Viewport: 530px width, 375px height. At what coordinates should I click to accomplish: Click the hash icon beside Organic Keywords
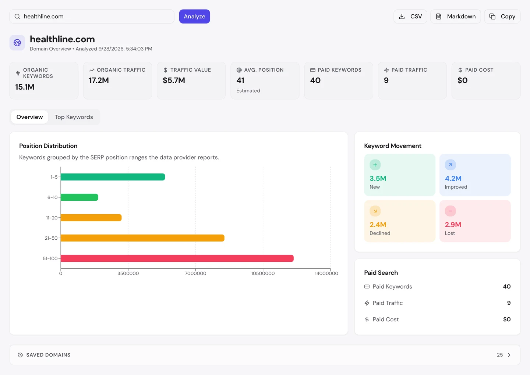click(x=18, y=73)
